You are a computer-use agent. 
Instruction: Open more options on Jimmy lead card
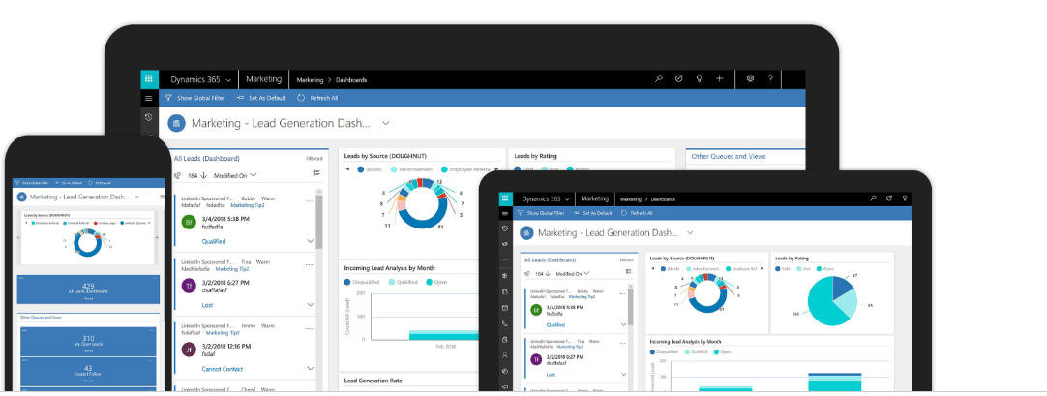click(309, 328)
